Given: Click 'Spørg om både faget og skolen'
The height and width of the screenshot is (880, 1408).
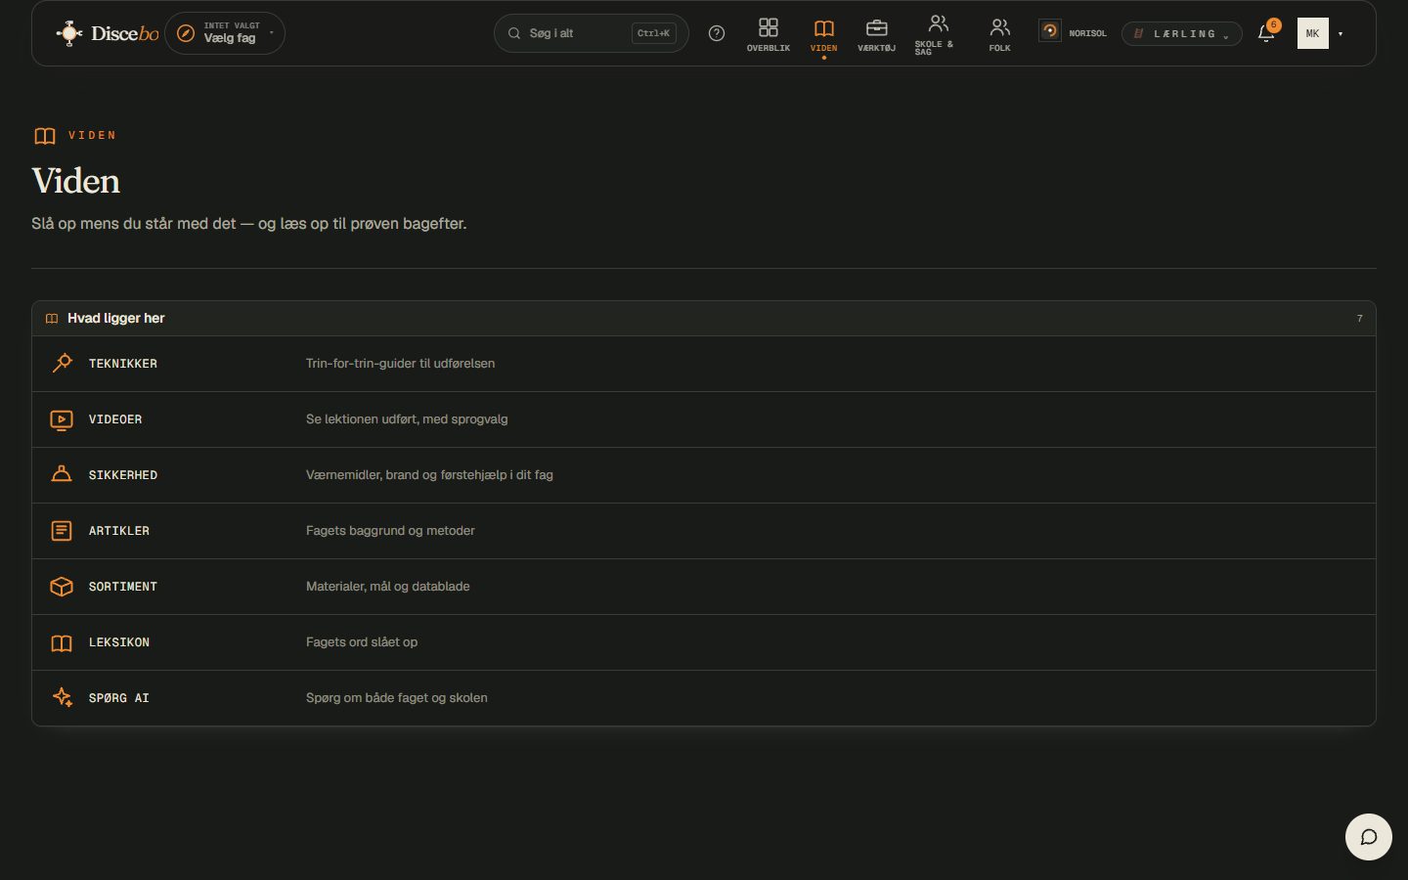Looking at the screenshot, I should (396, 698).
